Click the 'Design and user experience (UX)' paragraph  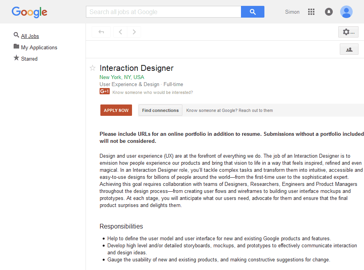pos(231,180)
